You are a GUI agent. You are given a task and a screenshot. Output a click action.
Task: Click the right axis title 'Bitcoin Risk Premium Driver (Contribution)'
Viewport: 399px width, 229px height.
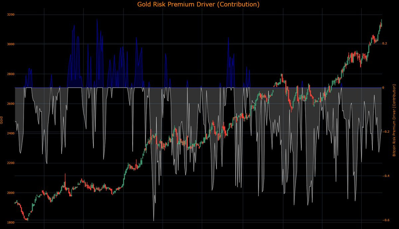(394, 120)
